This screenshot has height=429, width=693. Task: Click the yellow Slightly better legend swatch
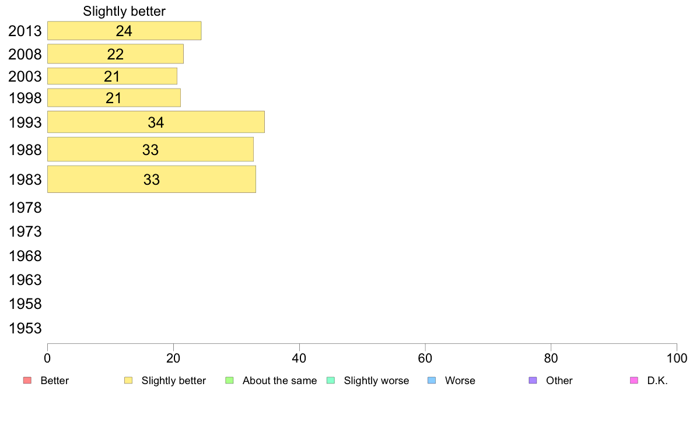128,381
